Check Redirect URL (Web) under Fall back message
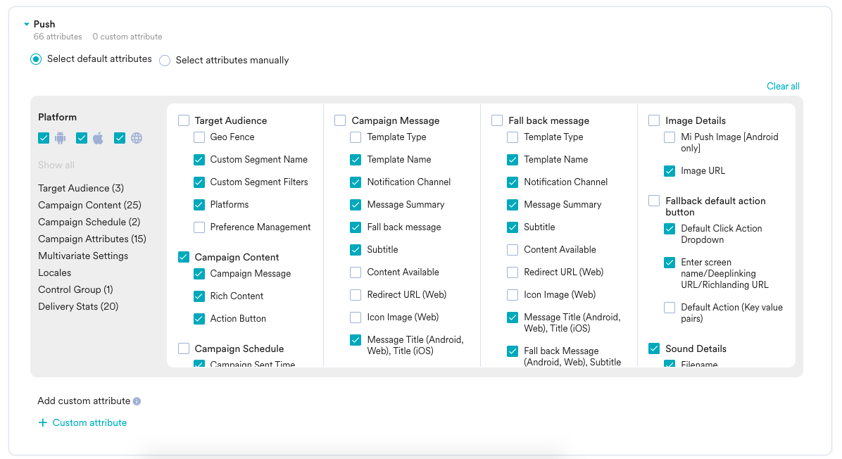This screenshot has height=459, width=842. click(x=513, y=272)
